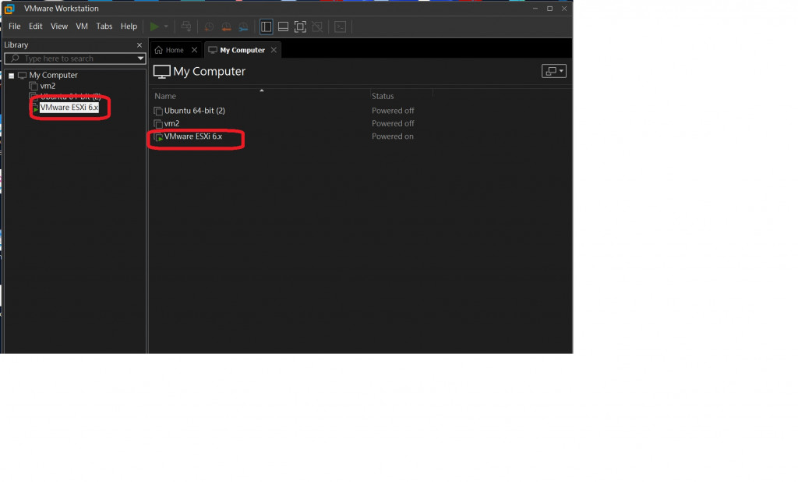Click the Revert to Snapshot toolbar icon
This screenshot has height=482, width=798.
(x=226, y=27)
